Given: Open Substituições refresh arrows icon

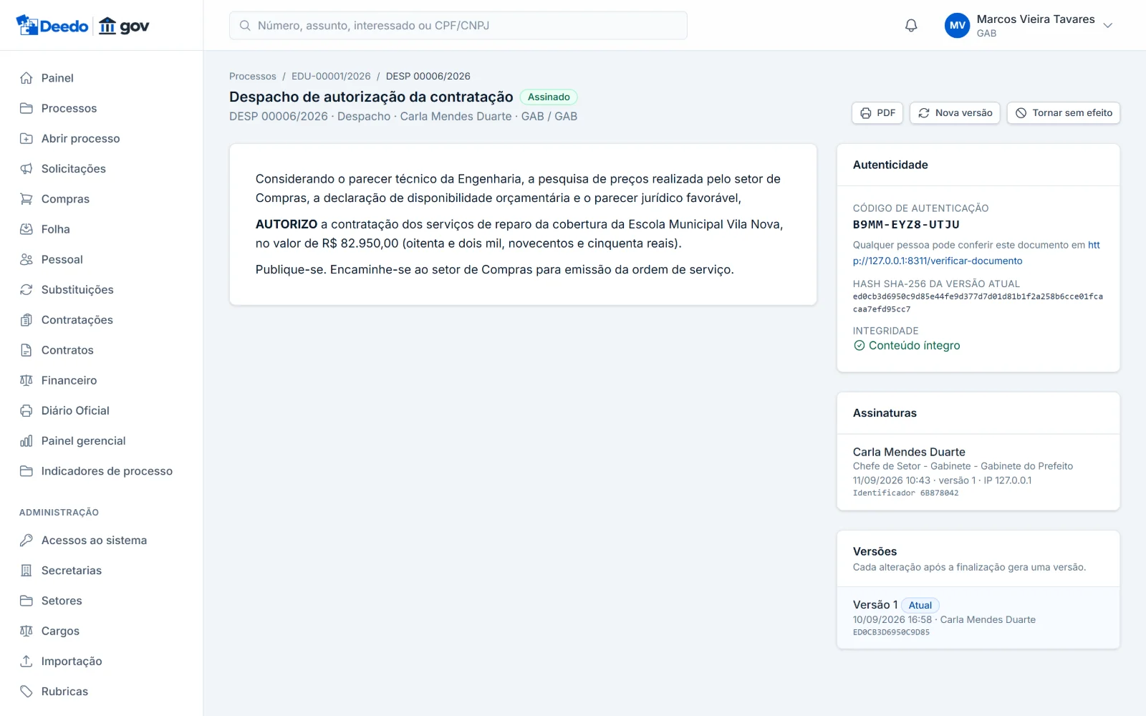Looking at the screenshot, I should click(x=27, y=289).
